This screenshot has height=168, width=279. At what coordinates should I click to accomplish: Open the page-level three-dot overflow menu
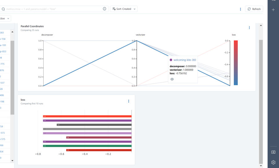pos(240,9)
